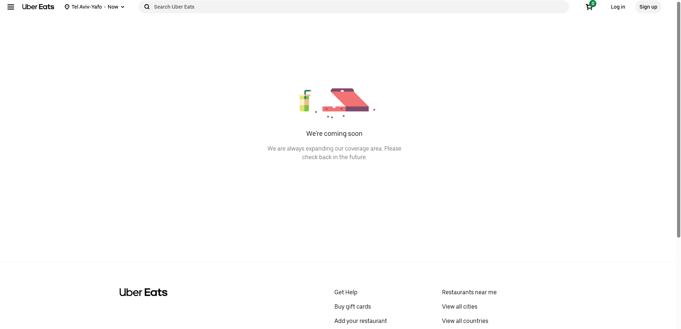This screenshot has width=681, height=329.
Task: Select View all countries
Action: [465, 321]
